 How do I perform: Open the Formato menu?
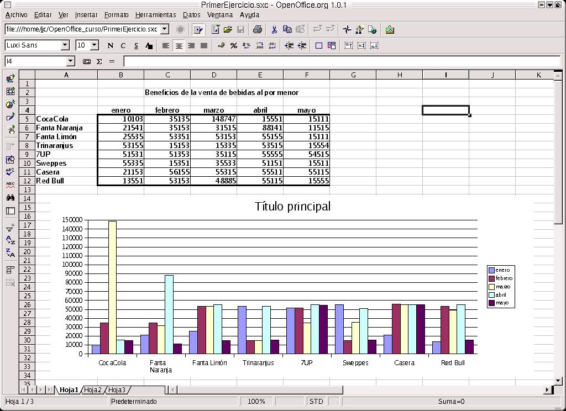point(116,15)
